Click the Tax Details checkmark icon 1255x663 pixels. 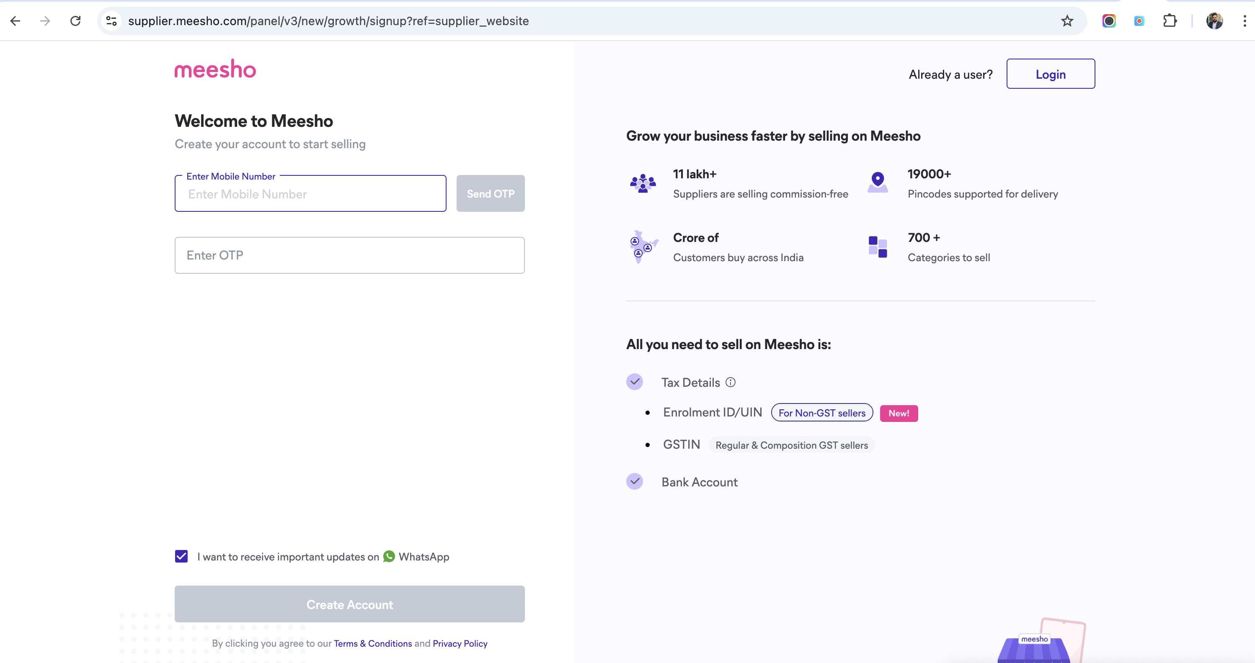pos(634,382)
